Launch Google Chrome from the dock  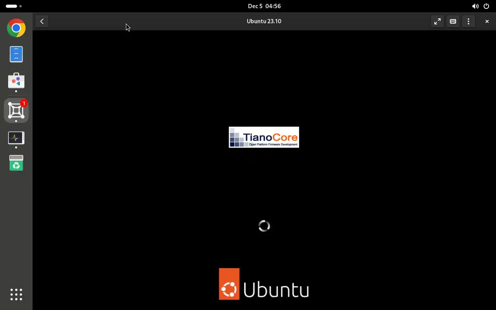coord(16,28)
